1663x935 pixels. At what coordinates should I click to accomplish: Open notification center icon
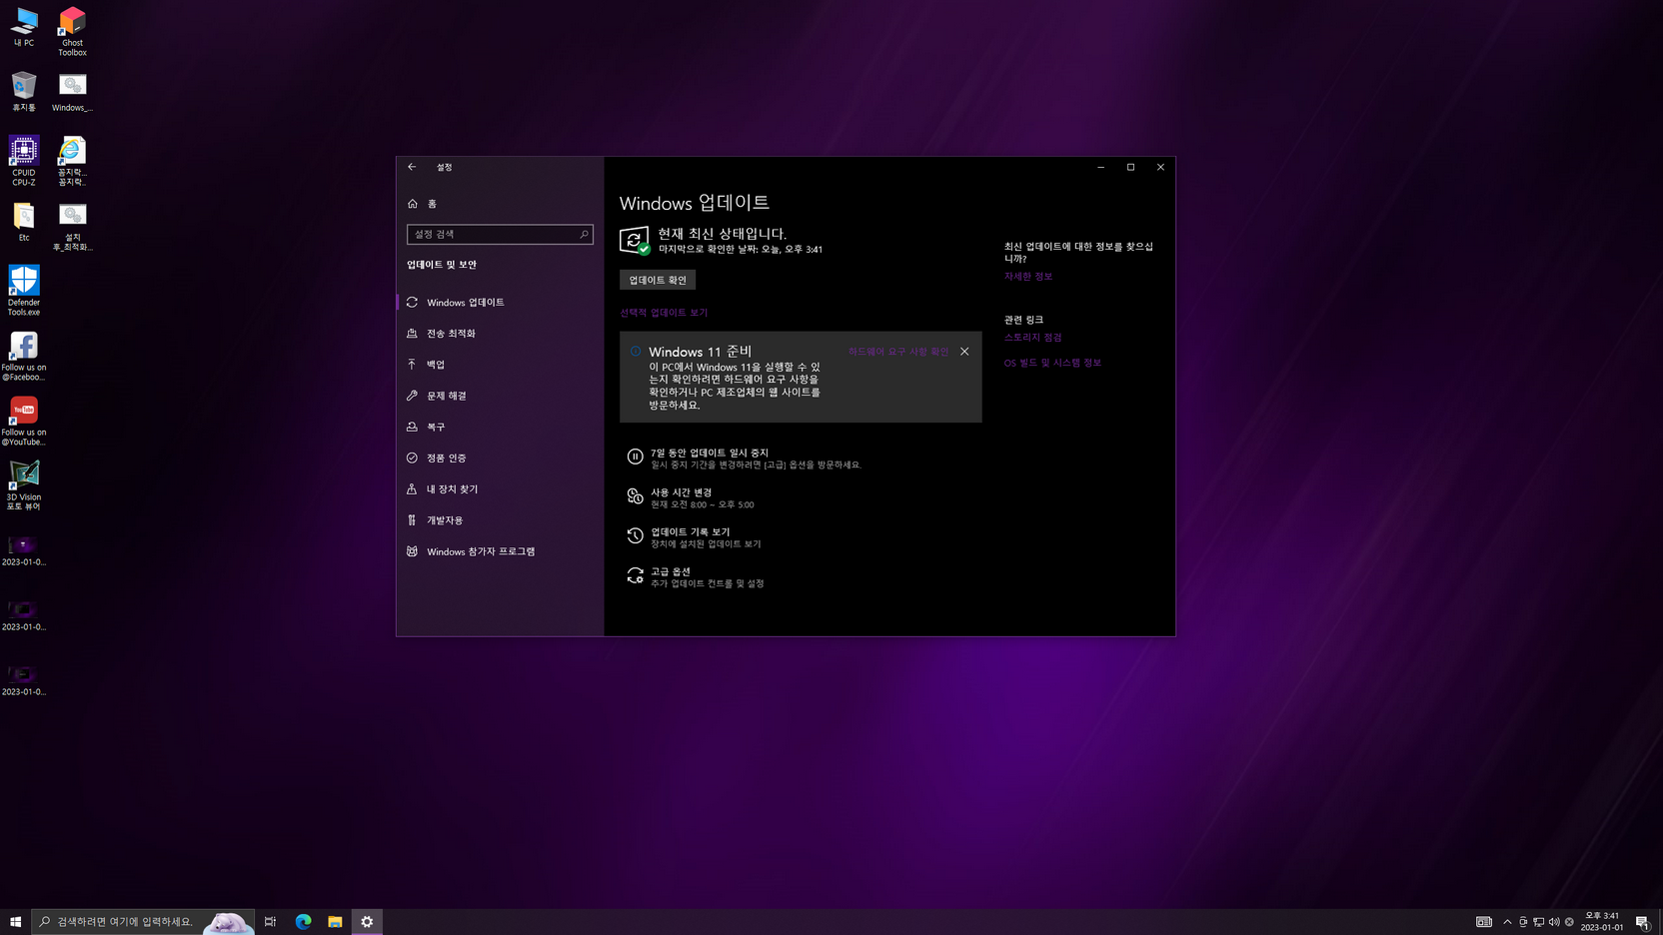click(1642, 921)
